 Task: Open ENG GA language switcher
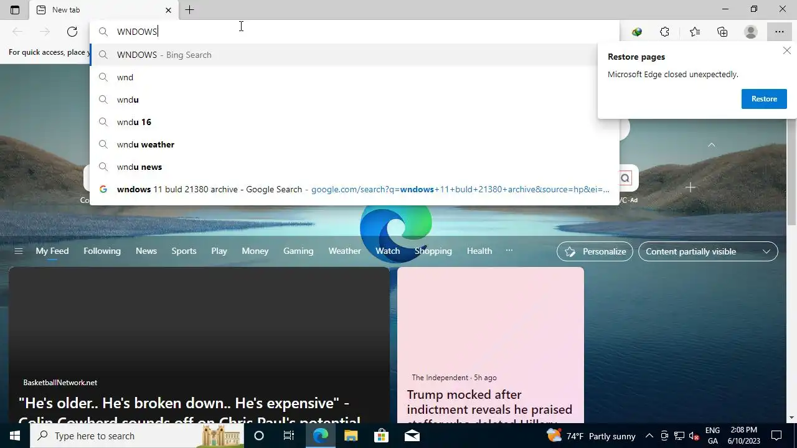click(713, 436)
